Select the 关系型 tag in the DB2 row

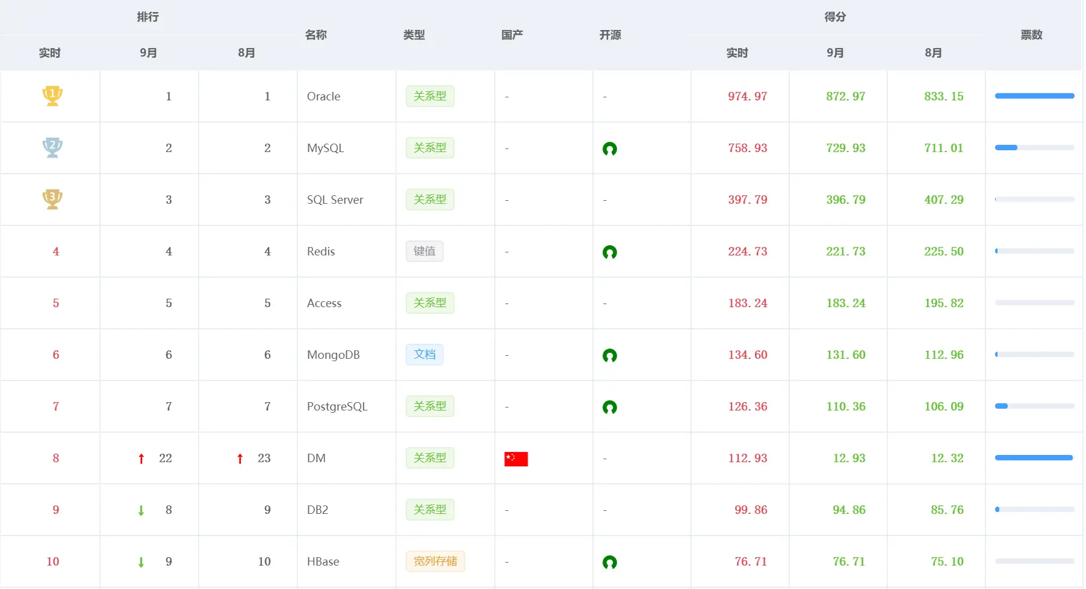coord(430,510)
